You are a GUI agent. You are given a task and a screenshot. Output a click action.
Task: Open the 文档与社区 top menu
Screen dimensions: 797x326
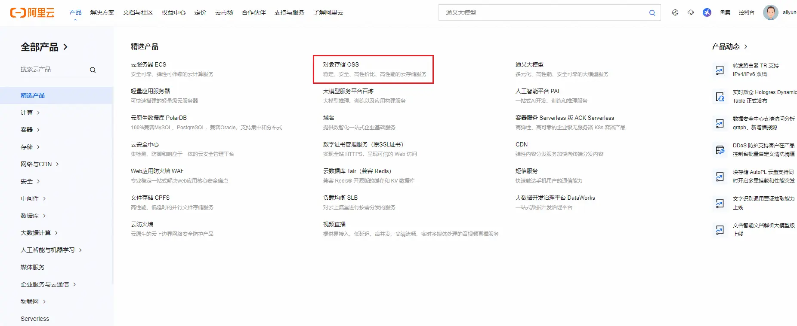pos(138,12)
